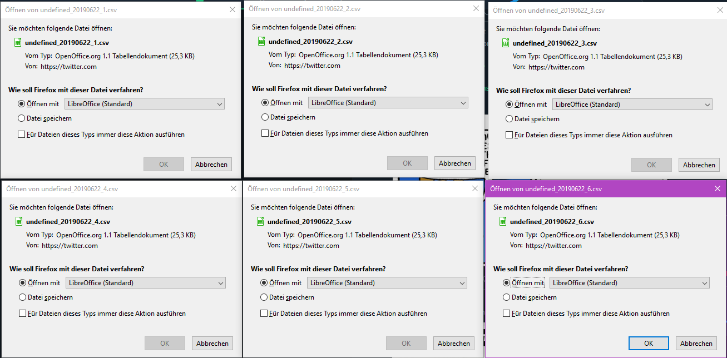Close the undefined_20190622_6.csv dialog via X

[x=718, y=188]
